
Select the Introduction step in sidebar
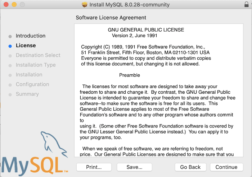pos(31,36)
